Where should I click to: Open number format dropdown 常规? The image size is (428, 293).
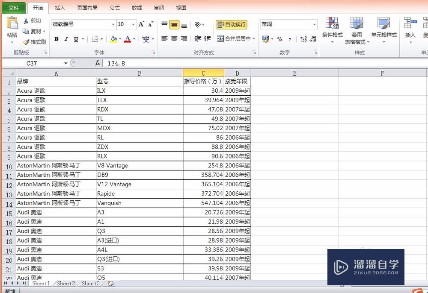[x=314, y=24]
